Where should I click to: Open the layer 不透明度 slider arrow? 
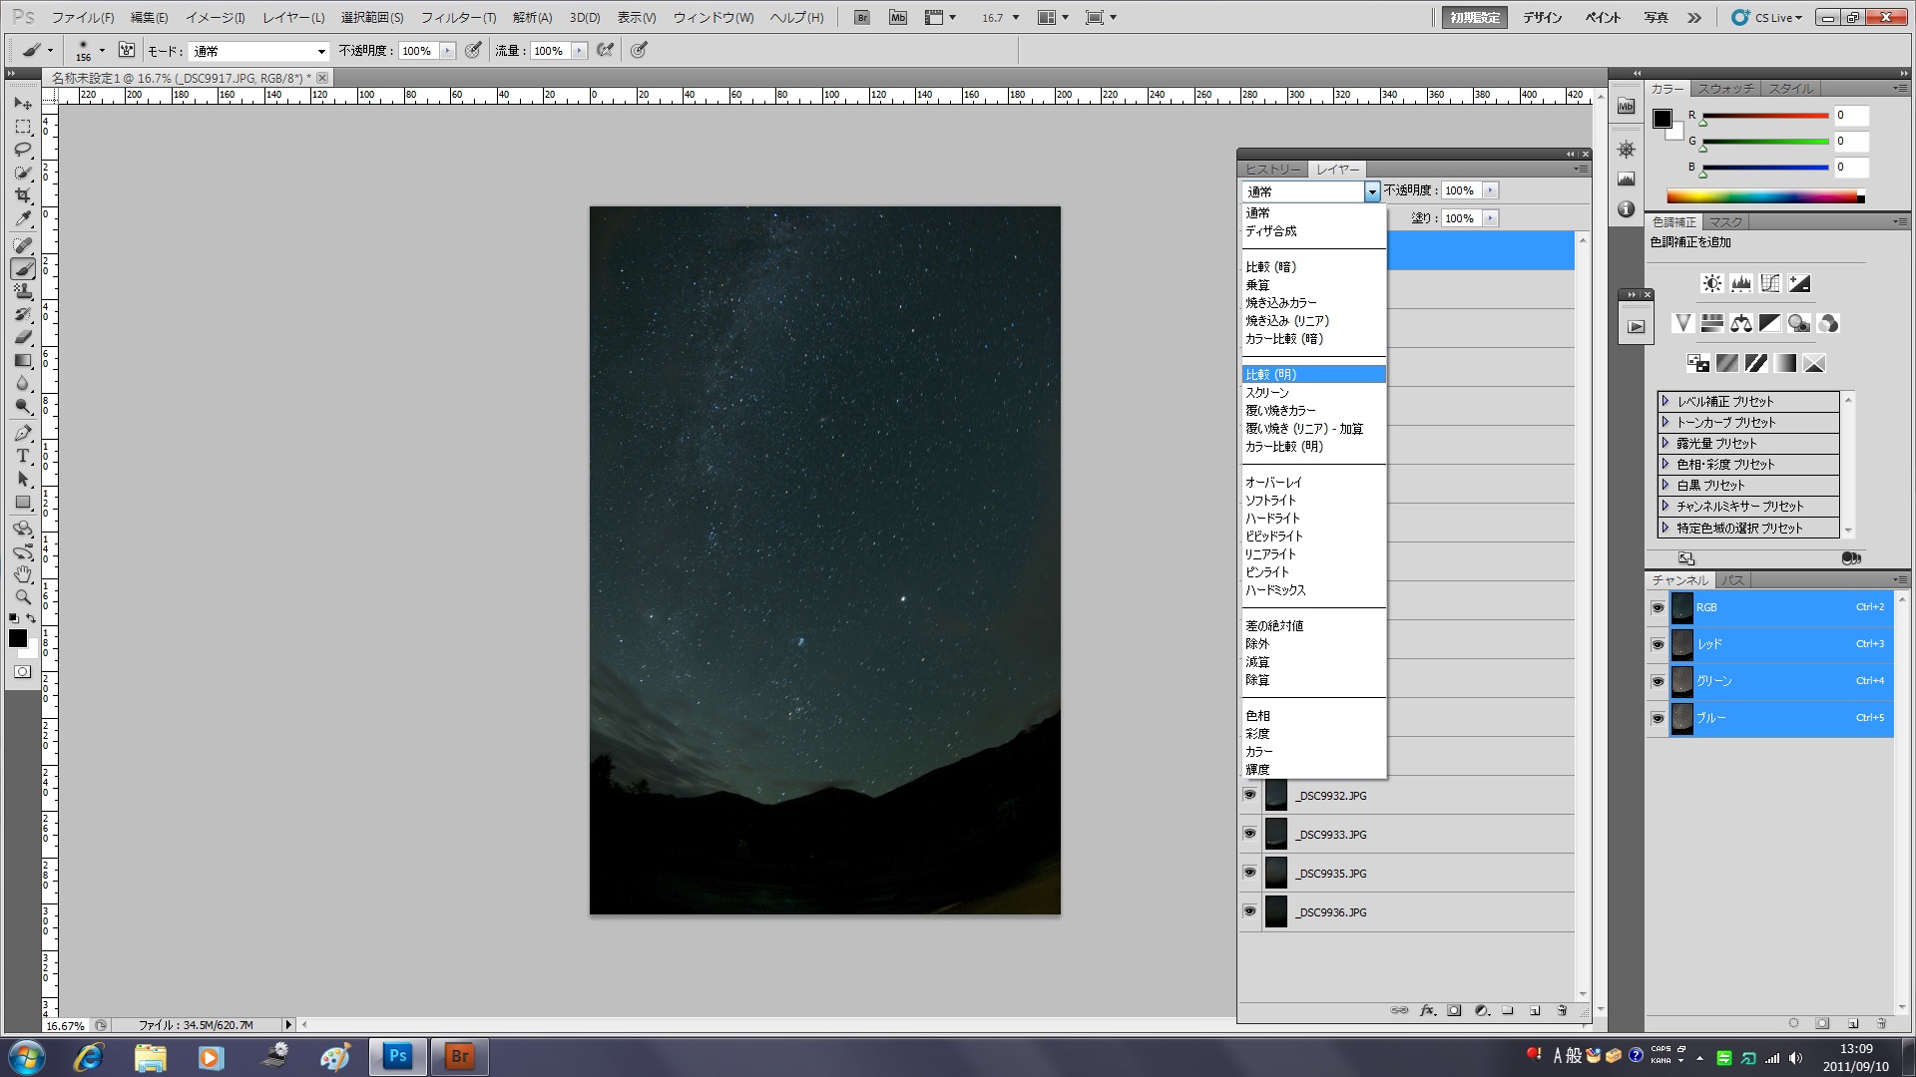tap(1490, 190)
